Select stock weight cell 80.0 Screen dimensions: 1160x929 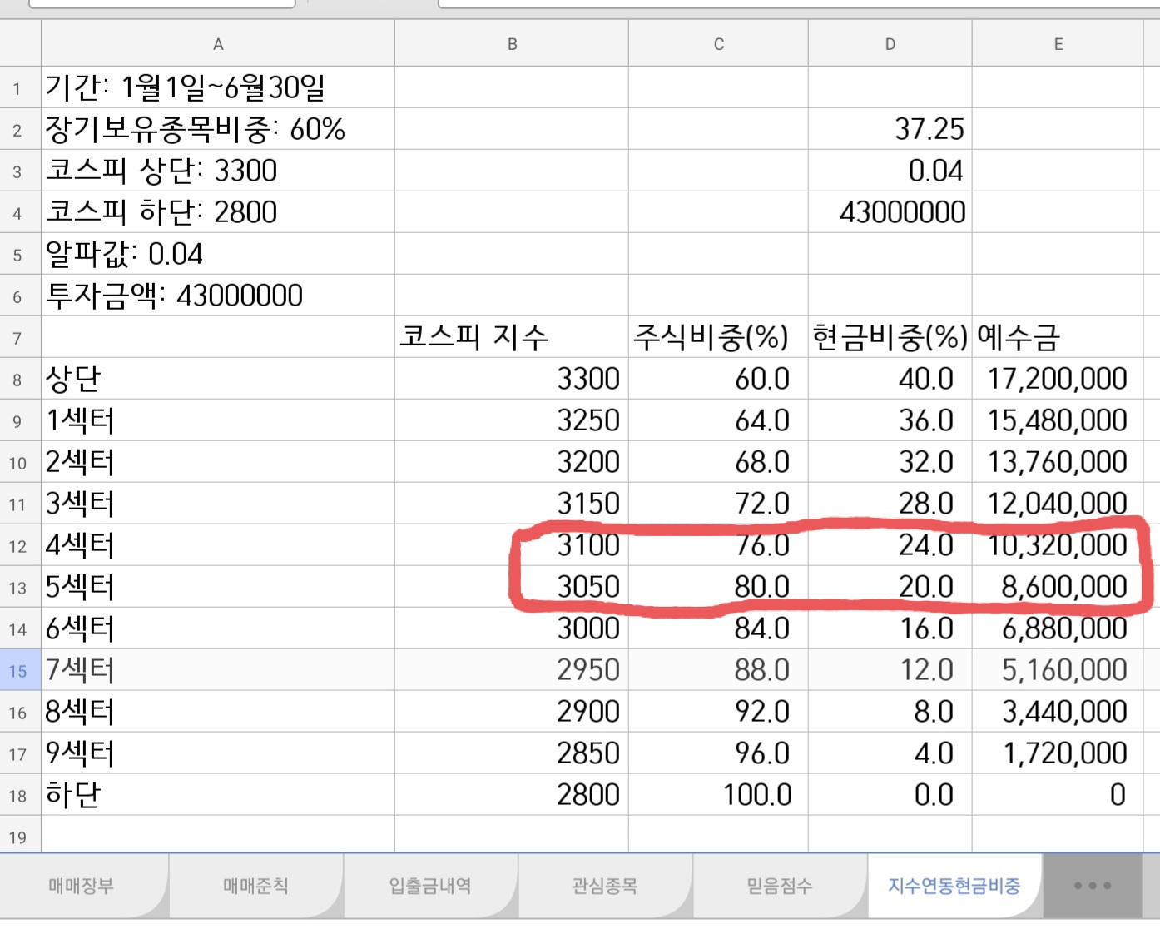718,587
